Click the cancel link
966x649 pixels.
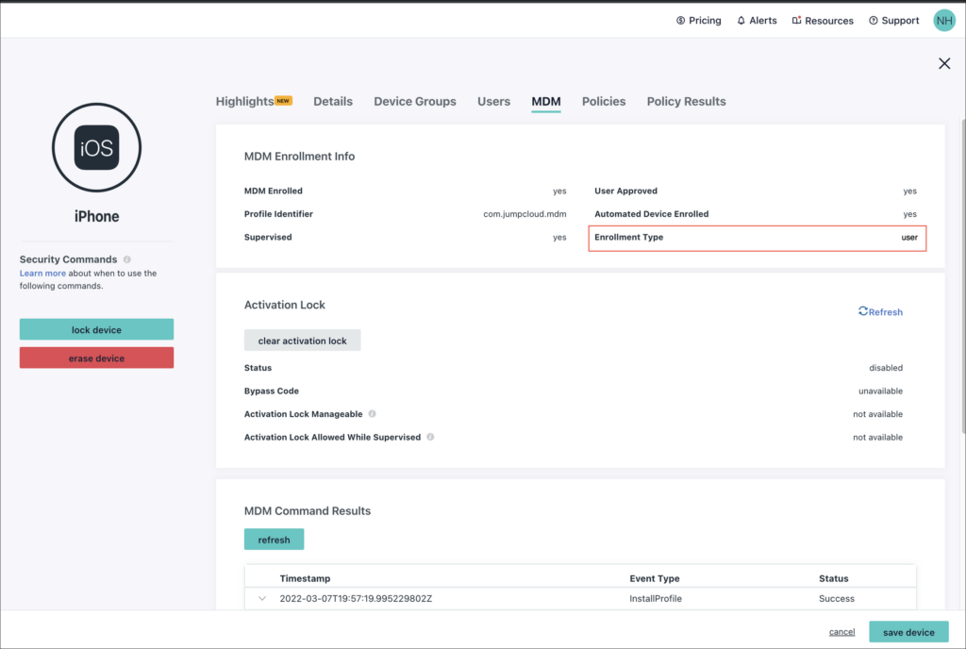point(841,632)
